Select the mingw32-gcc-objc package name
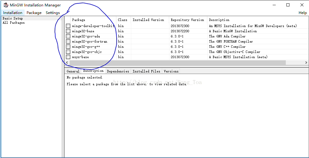Viewport: 309px width, 158px height. tap(87, 52)
